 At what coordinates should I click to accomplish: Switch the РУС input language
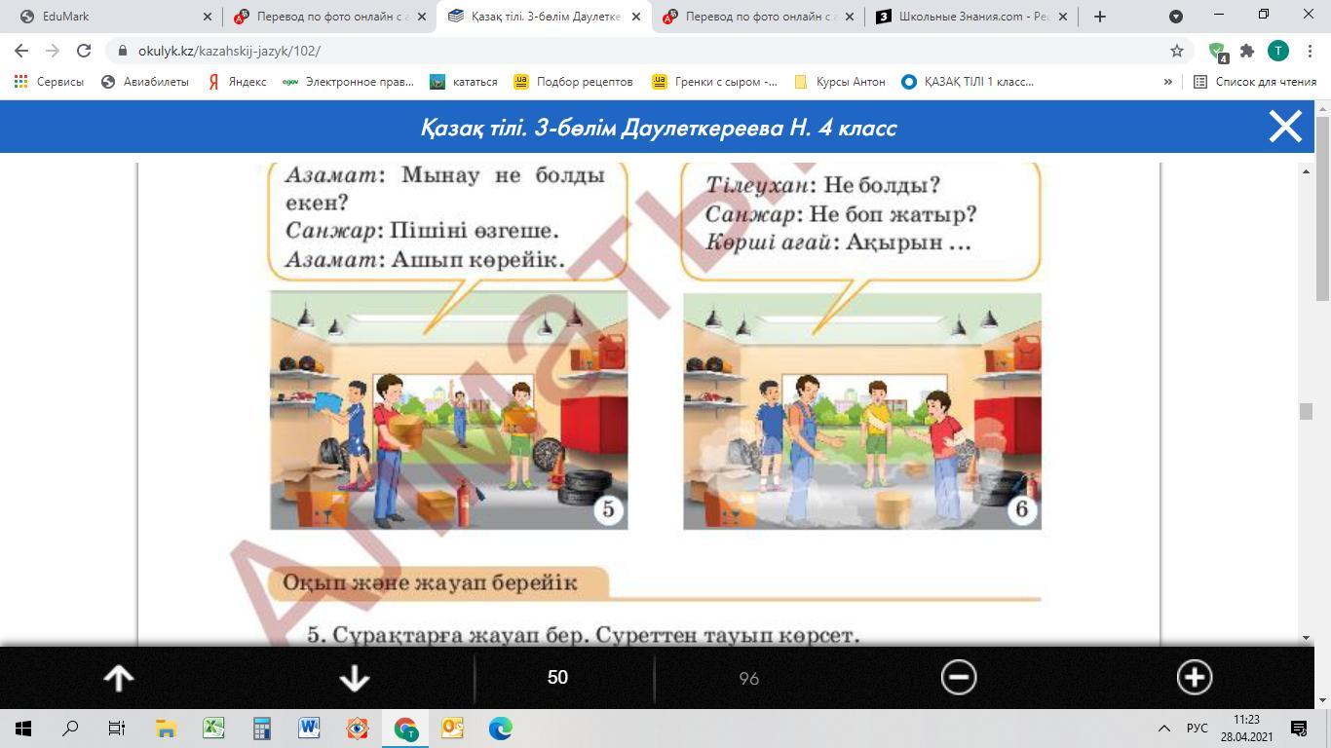1198,729
